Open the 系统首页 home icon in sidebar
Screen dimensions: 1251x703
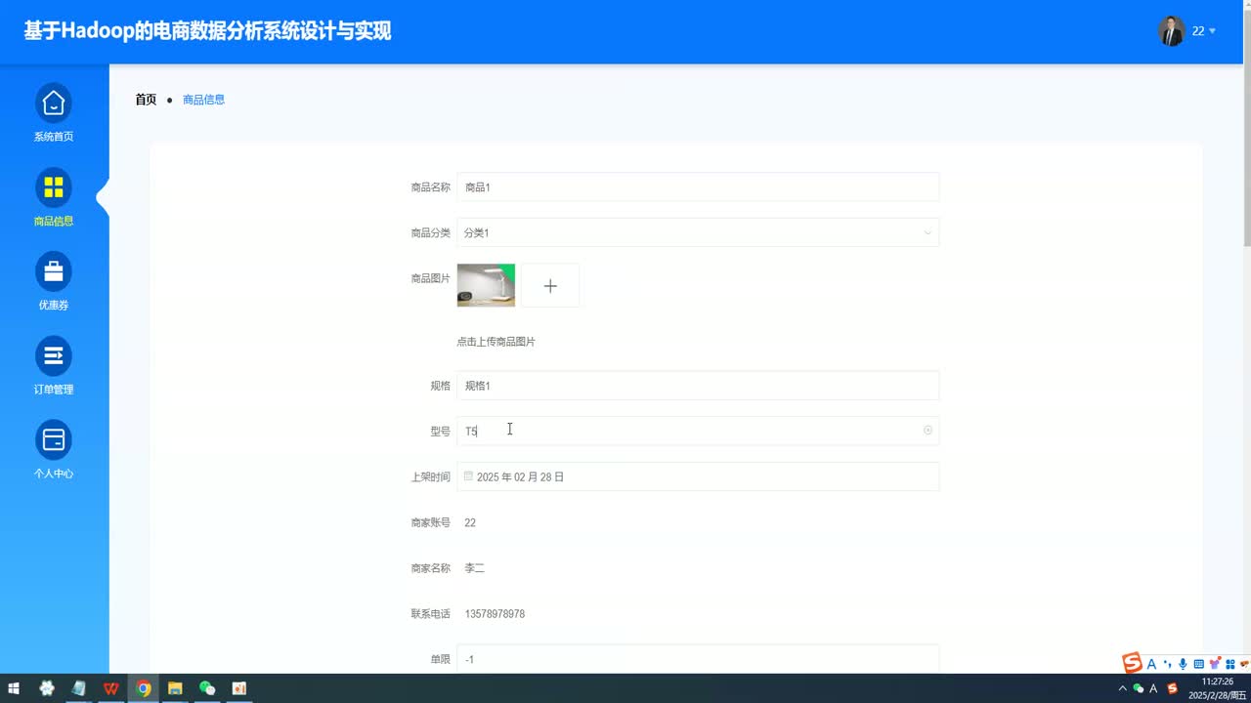click(54, 103)
